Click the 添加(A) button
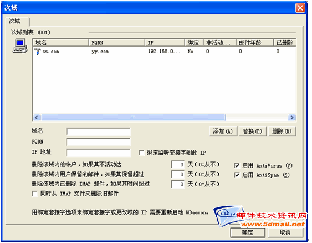Screen dimensions: 312x243 coord(223,131)
